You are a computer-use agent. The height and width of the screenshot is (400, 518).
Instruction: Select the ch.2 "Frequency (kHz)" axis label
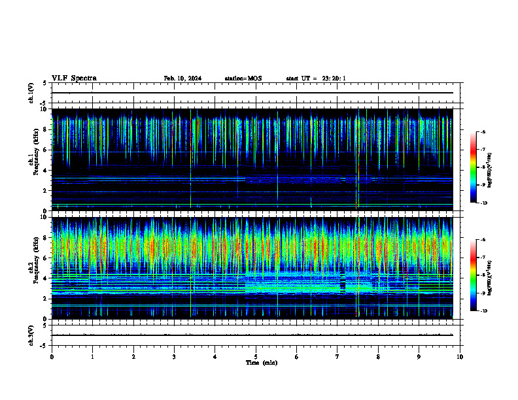[37, 260]
